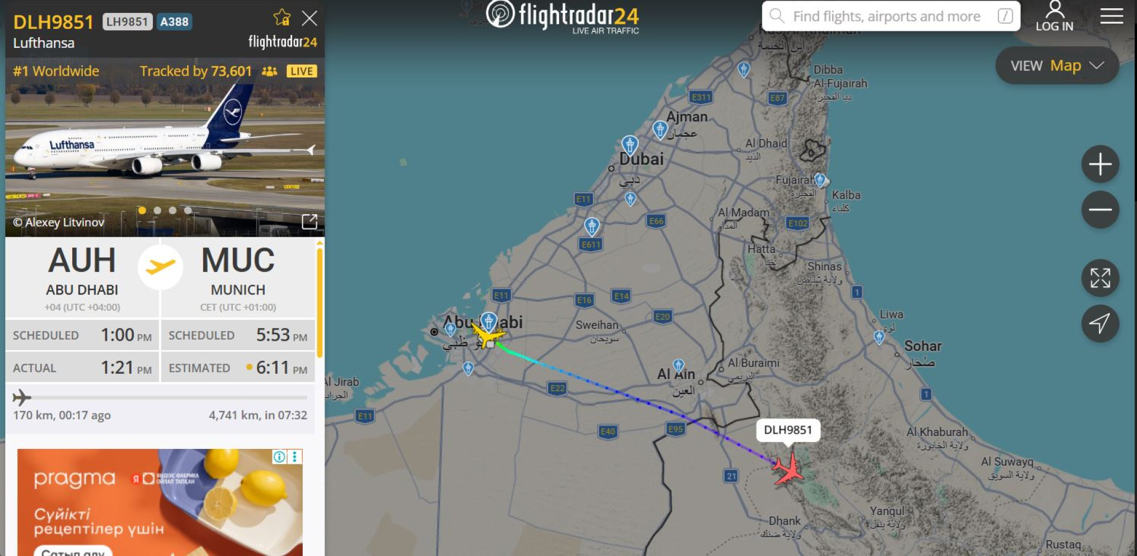Open ad info icon on pragma banner
This screenshot has height=556, width=1137.
click(x=280, y=457)
